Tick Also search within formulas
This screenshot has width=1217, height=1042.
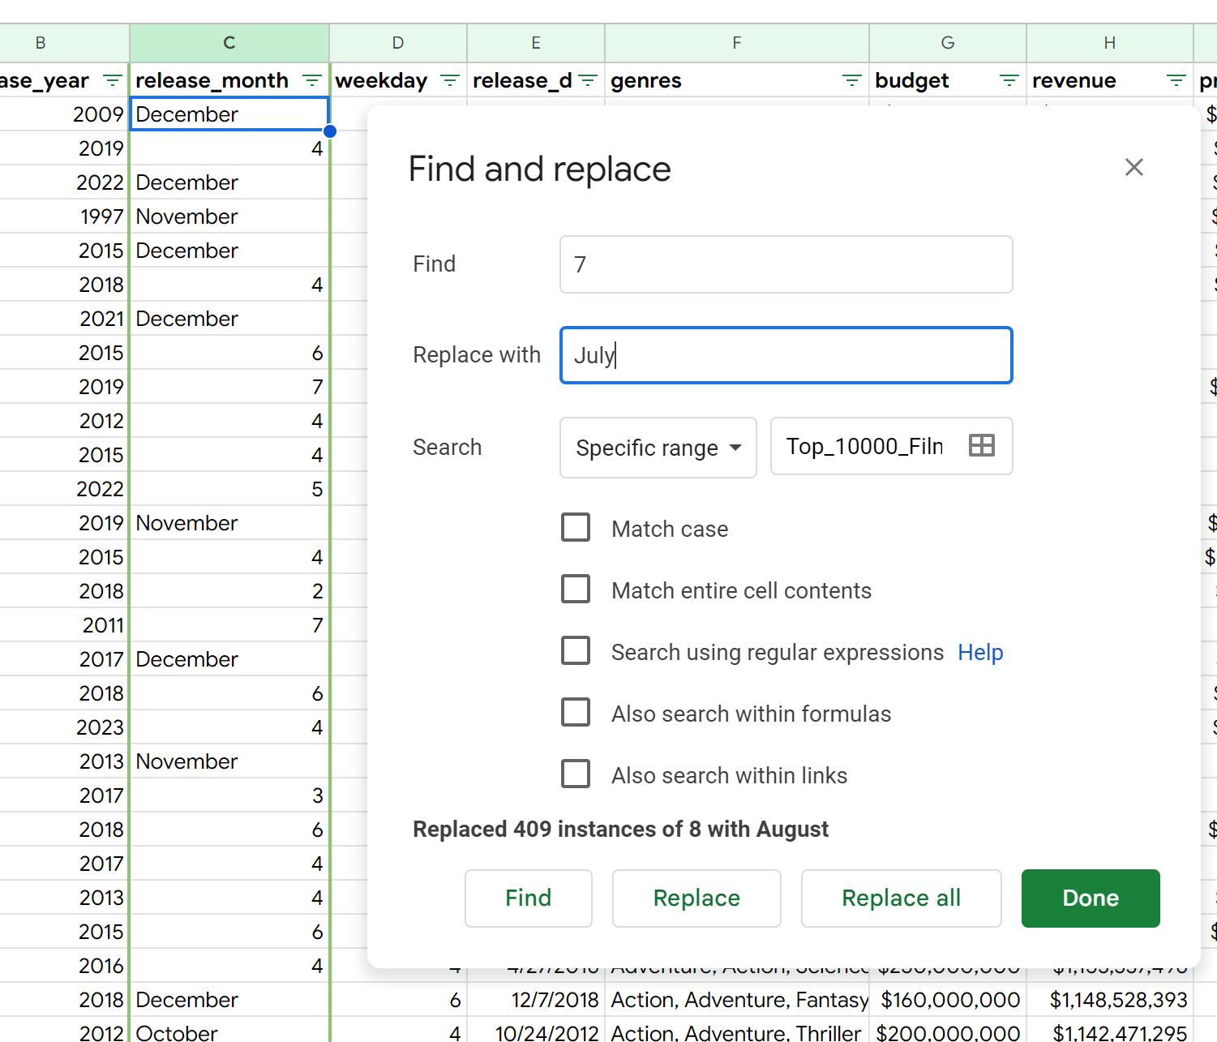click(576, 712)
